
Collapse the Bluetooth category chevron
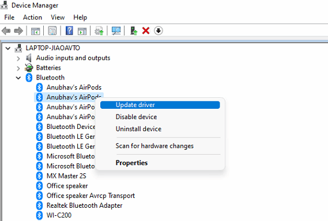tap(18, 78)
